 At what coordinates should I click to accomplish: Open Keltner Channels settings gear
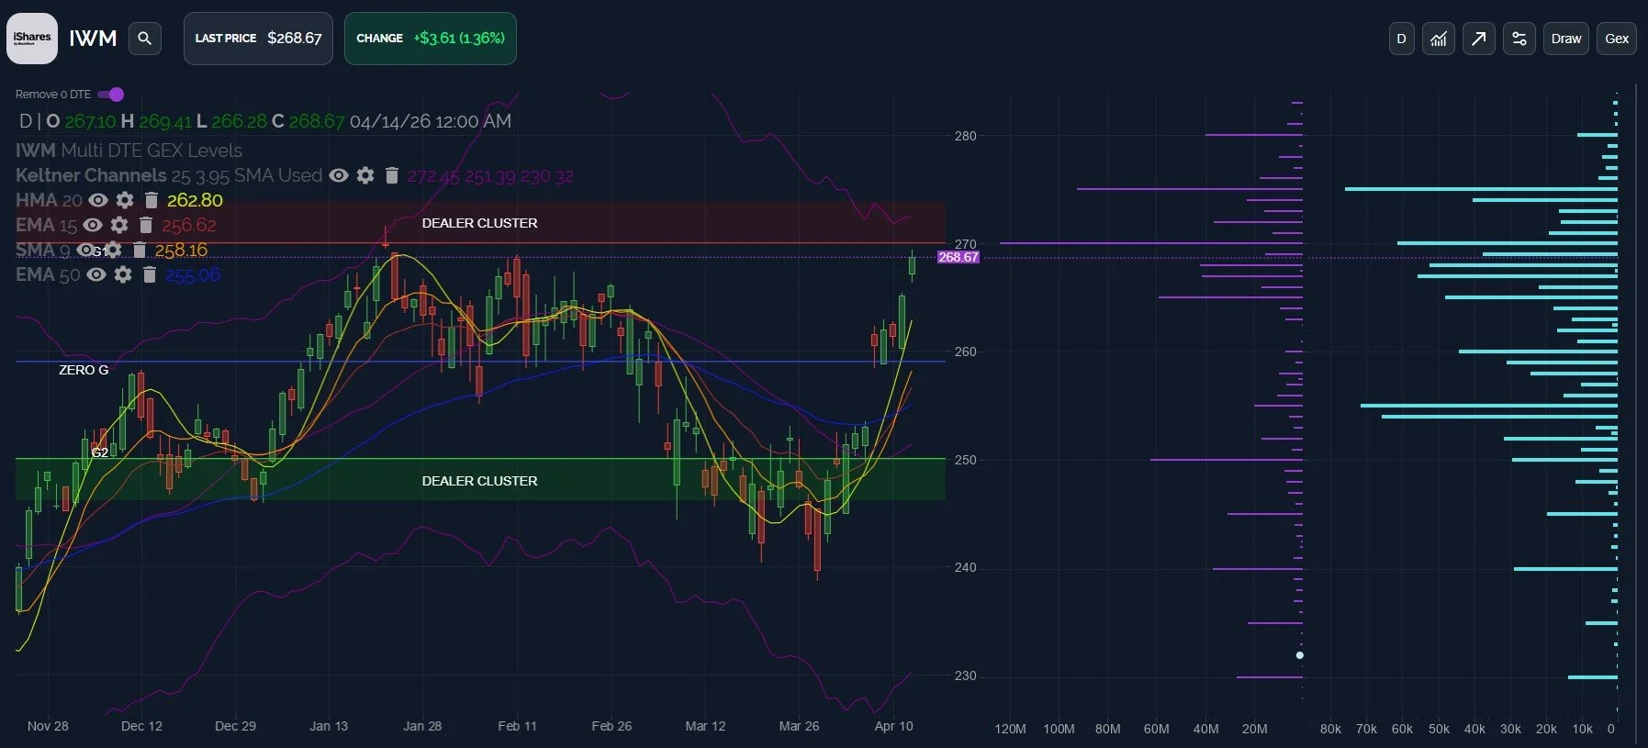click(365, 175)
